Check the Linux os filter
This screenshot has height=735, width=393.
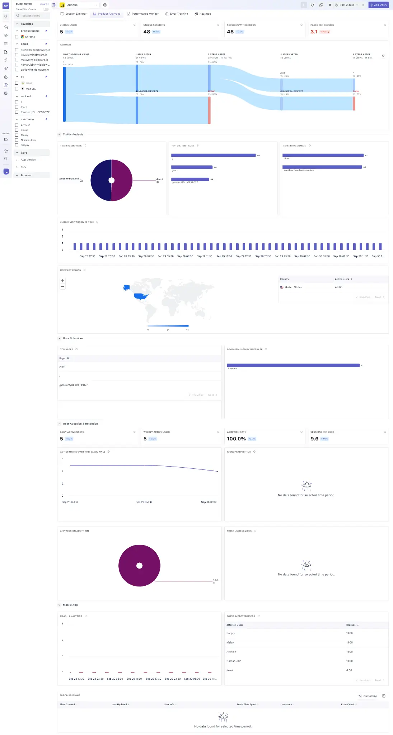17,83
